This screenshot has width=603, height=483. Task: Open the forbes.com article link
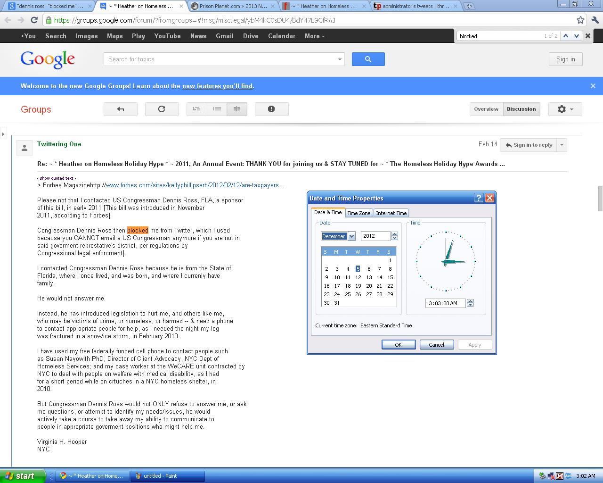[x=195, y=185]
